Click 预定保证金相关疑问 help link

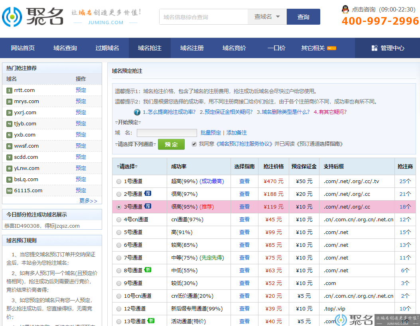(226, 112)
